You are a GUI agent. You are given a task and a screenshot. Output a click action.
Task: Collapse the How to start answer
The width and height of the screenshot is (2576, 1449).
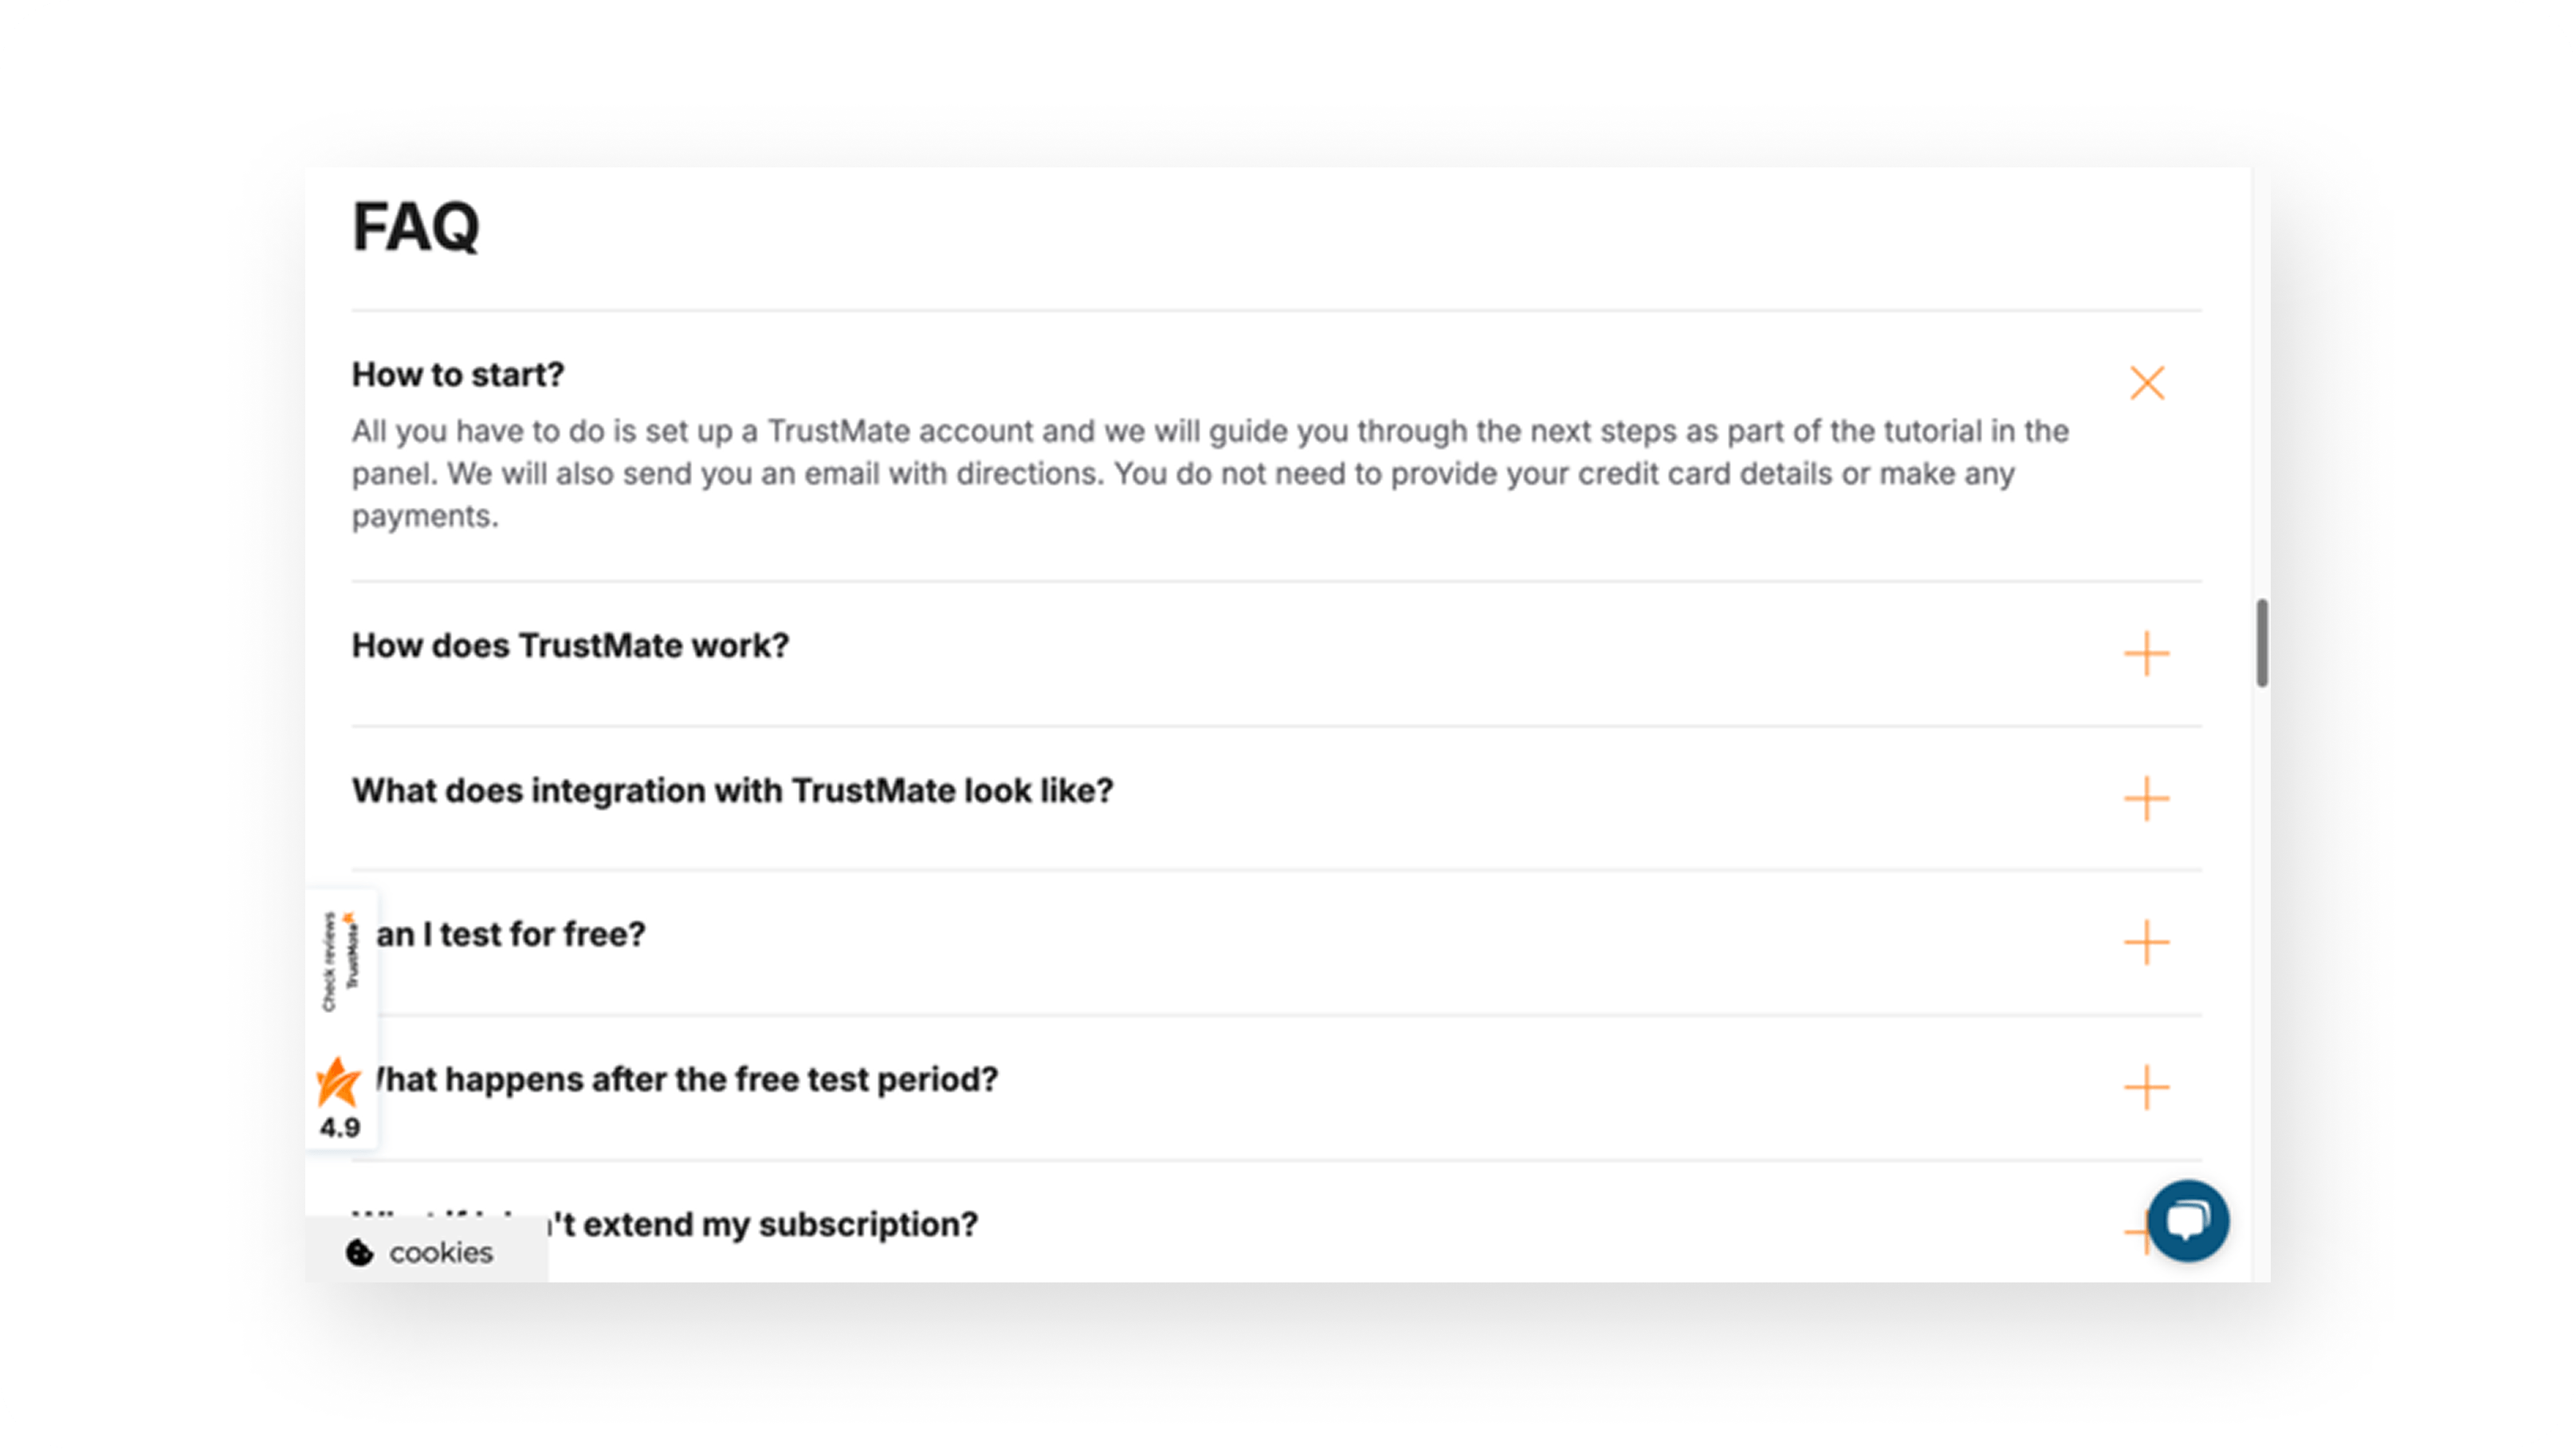pos(2147,383)
